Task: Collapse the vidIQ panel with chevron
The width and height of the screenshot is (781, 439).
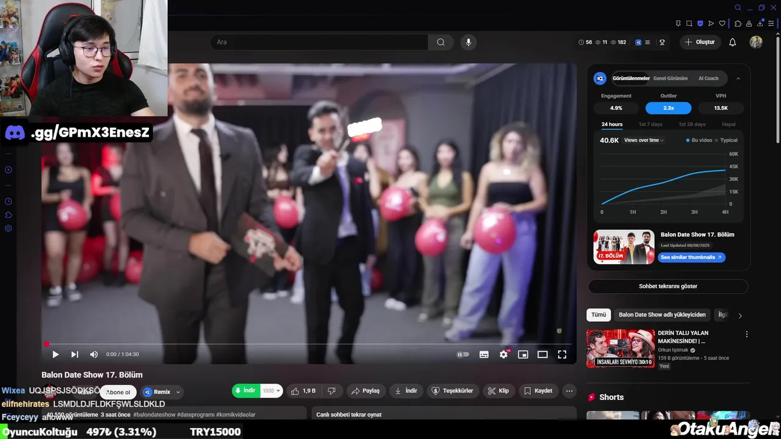Action: 738,78
